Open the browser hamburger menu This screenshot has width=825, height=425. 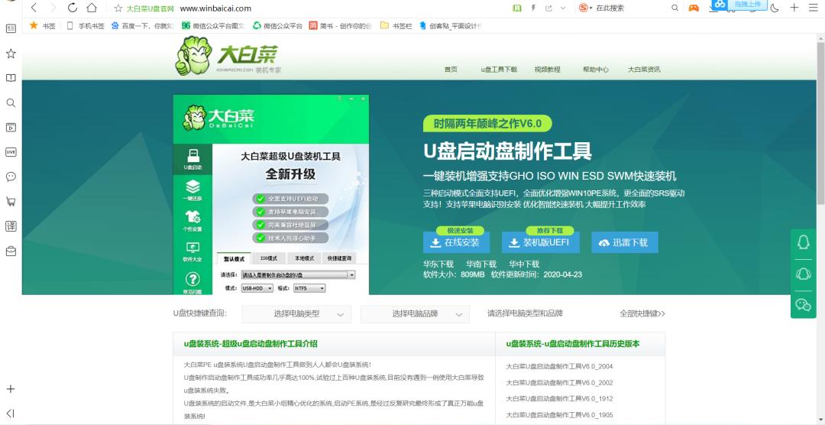pos(812,8)
